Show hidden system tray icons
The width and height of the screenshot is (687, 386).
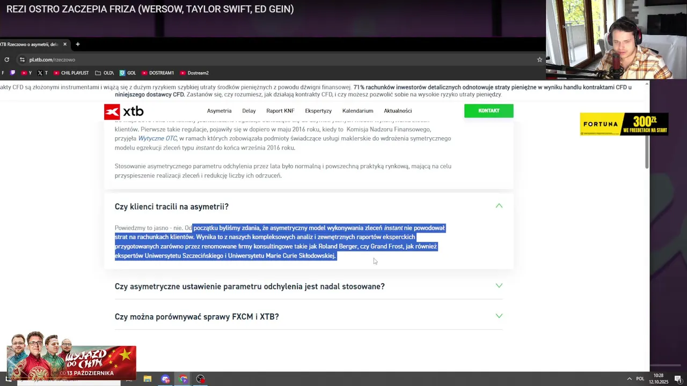click(630, 379)
